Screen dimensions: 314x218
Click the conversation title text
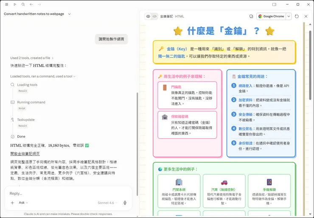(x=34, y=14)
